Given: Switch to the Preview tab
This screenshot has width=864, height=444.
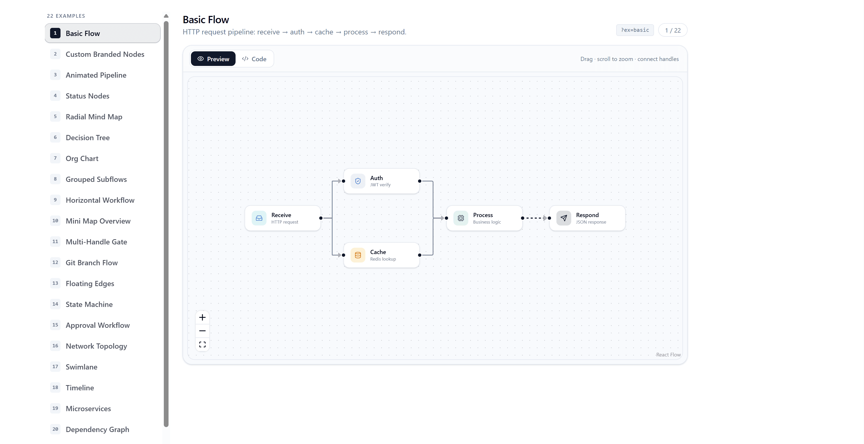Looking at the screenshot, I should pos(213,59).
